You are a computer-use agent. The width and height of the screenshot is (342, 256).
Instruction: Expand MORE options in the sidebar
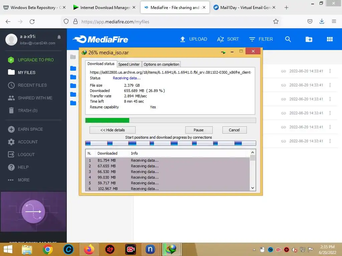tap(19, 180)
